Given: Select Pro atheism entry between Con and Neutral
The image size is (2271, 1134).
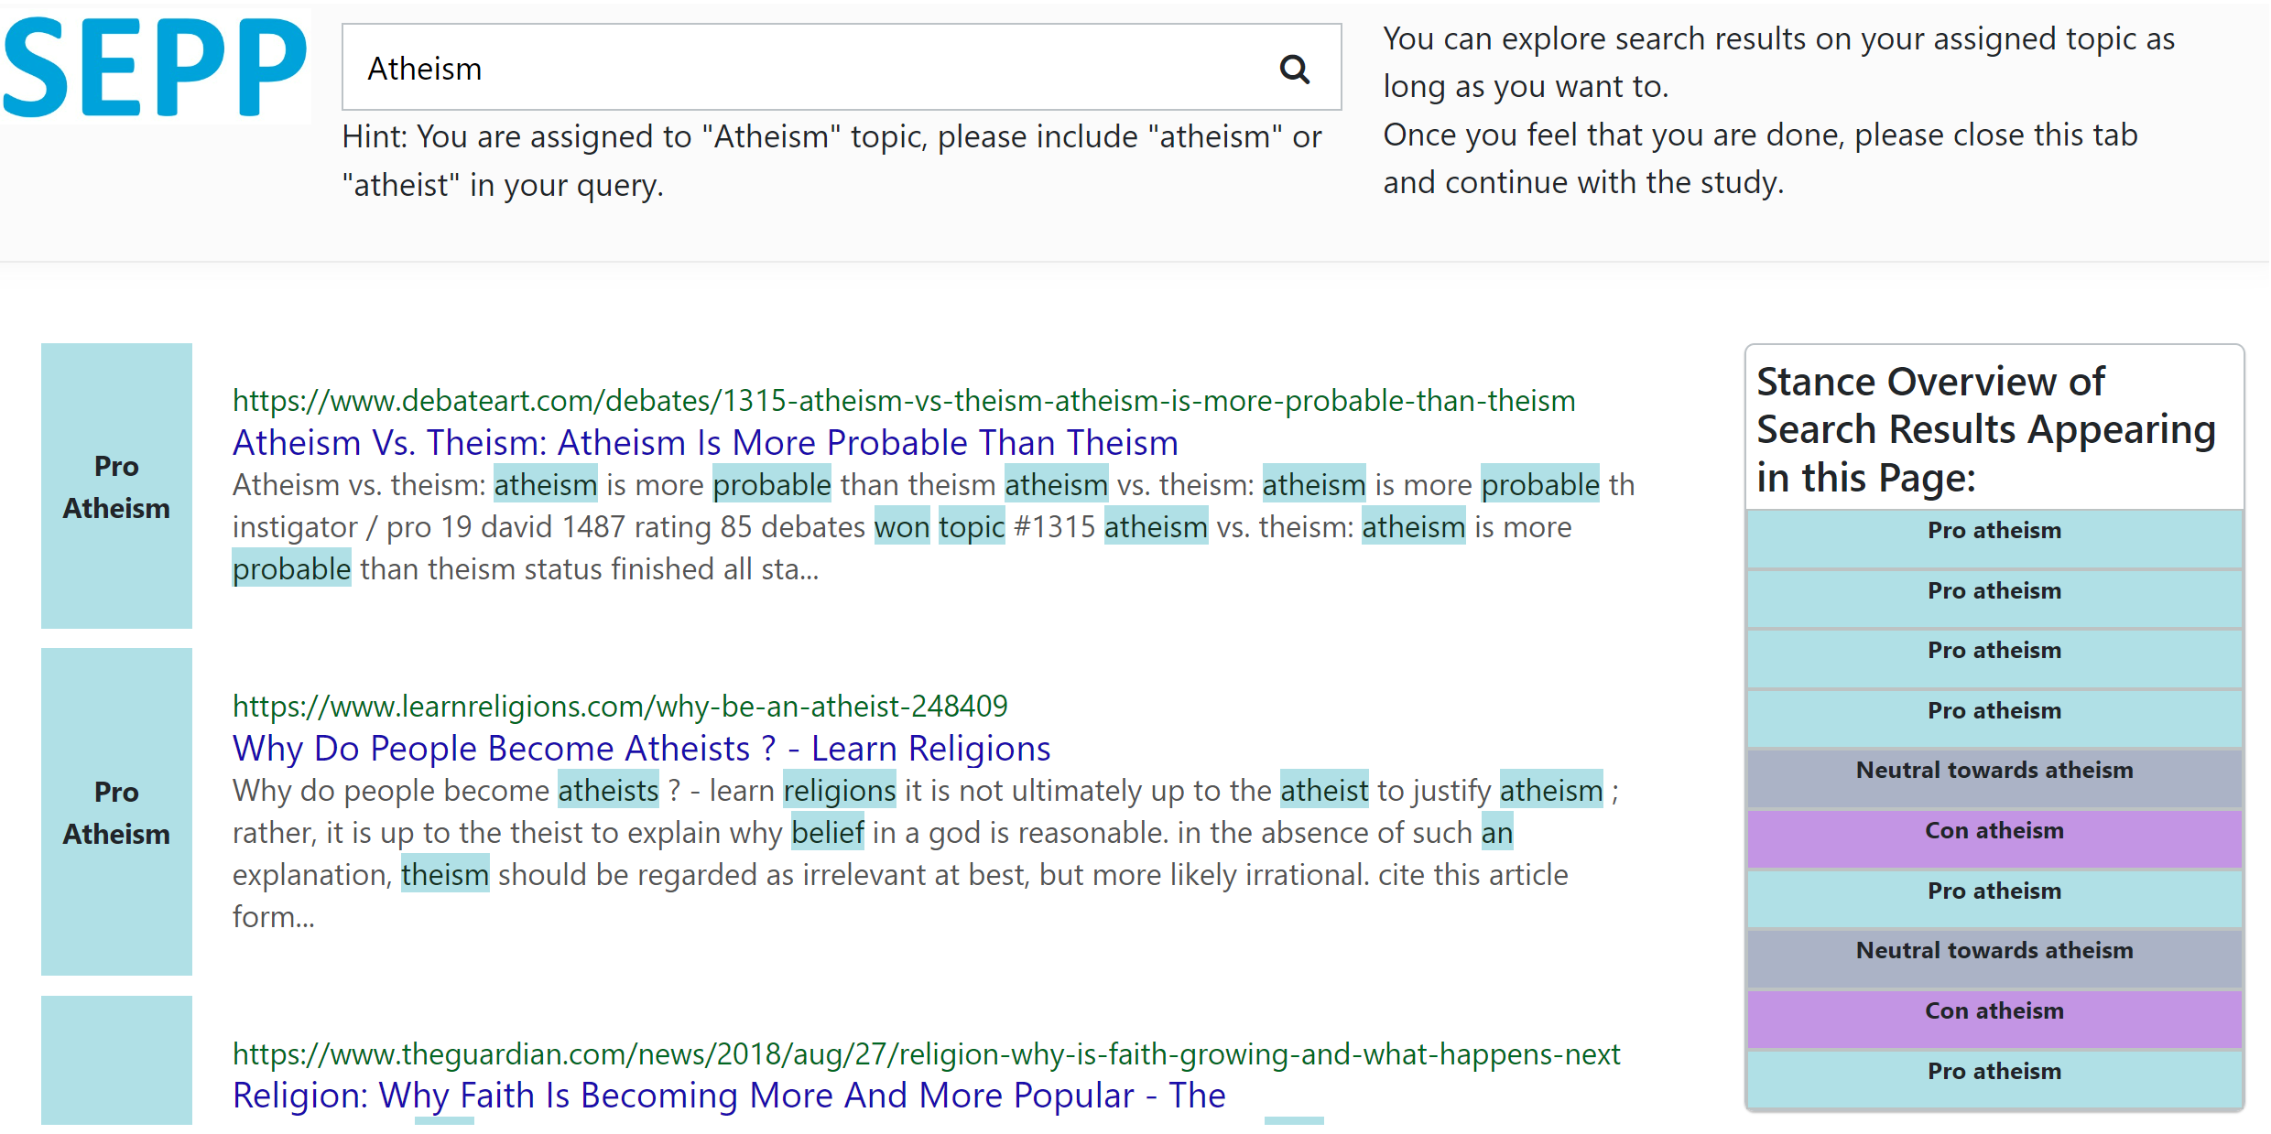Looking at the screenshot, I should click(1994, 900).
